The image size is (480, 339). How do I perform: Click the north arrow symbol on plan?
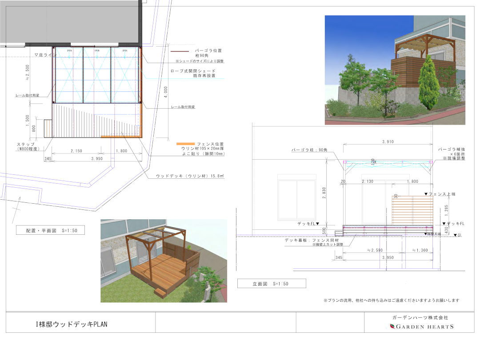(x=18, y=205)
